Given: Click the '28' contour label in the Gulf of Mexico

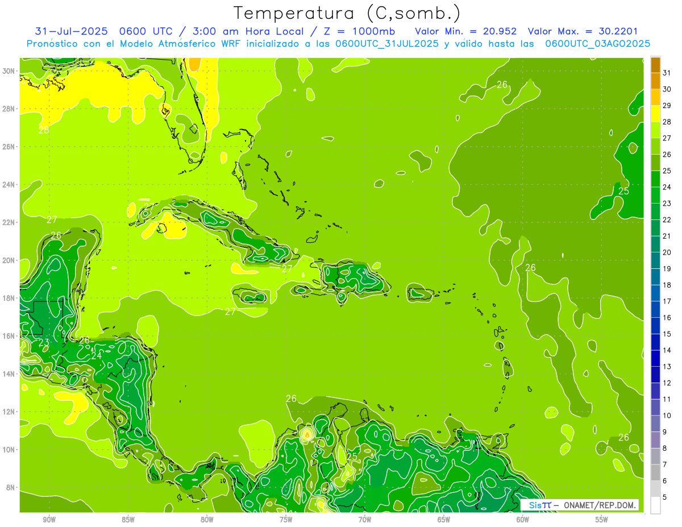Looking at the screenshot, I should click(44, 130).
